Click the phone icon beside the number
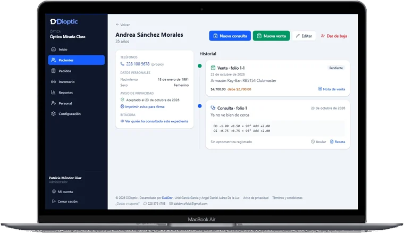The image size is (404, 233). coord(122,64)
